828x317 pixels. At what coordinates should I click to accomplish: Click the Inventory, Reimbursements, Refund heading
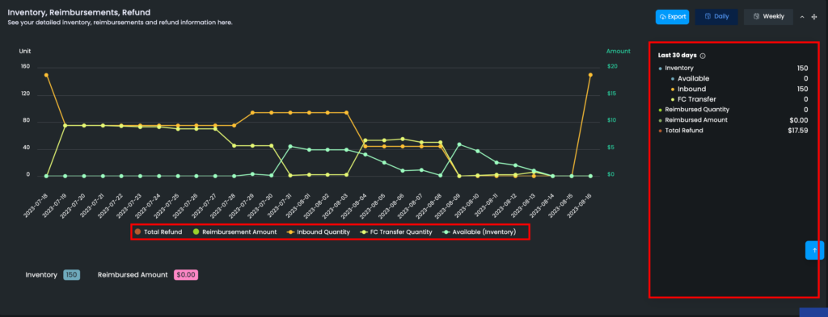tap(79, 12)
